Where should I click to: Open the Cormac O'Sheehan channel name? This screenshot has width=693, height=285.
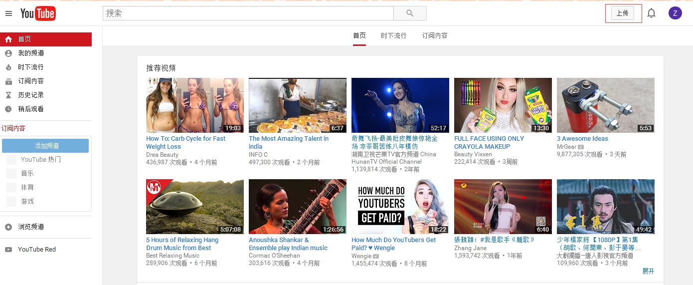tap(274, 256)
